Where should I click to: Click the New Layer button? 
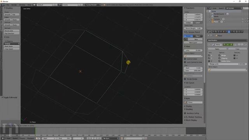[x=193, y=42]
